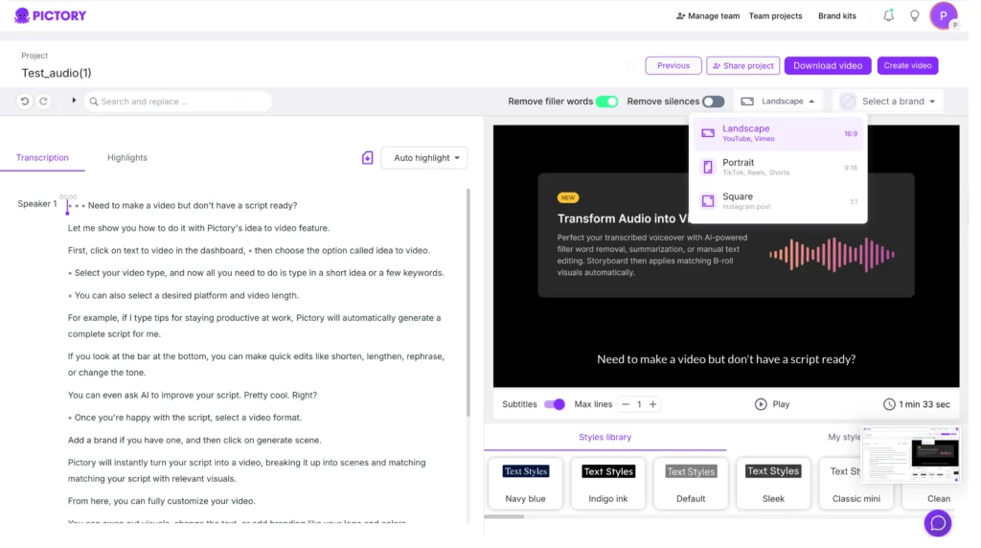Toggle the Subtitles switch

[555, 404]
